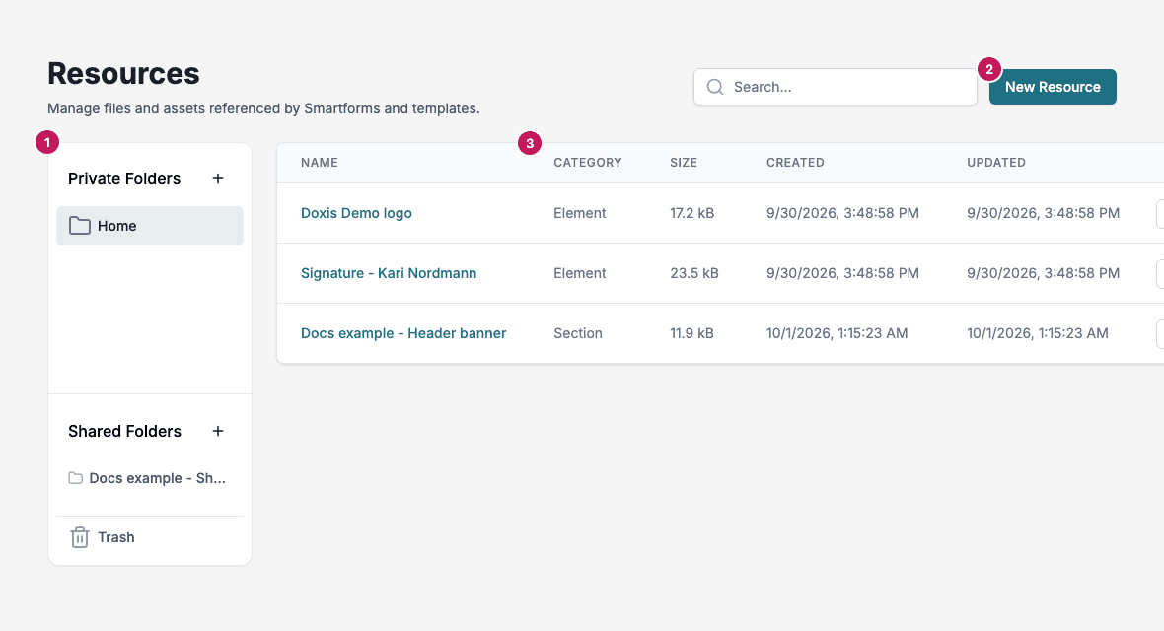Click the row action button for Doxis Demo logo
This screenshot has width=1164, height=631.
click(1160, 214)
